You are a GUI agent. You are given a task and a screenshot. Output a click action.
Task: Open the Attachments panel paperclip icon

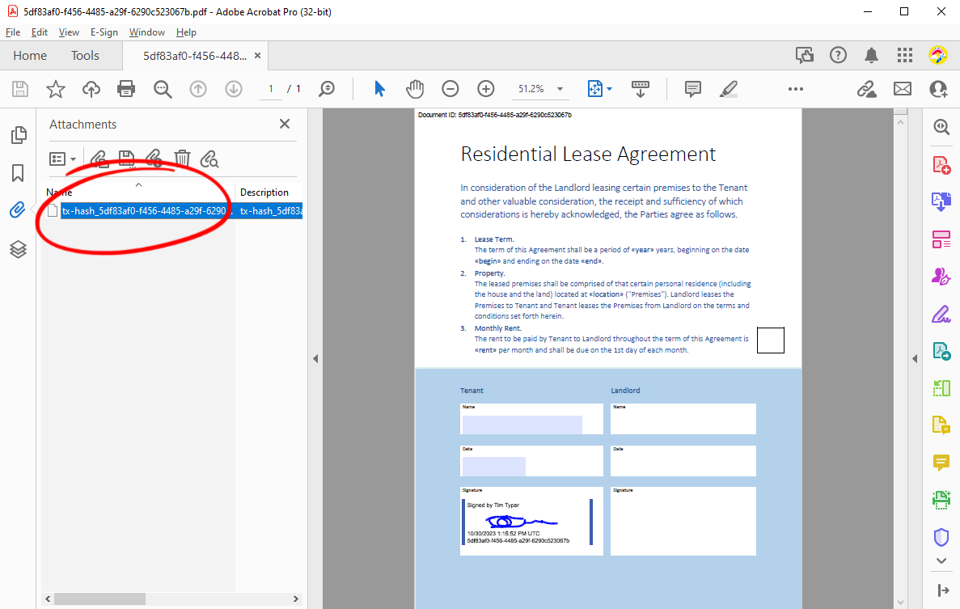coord(18,210)
